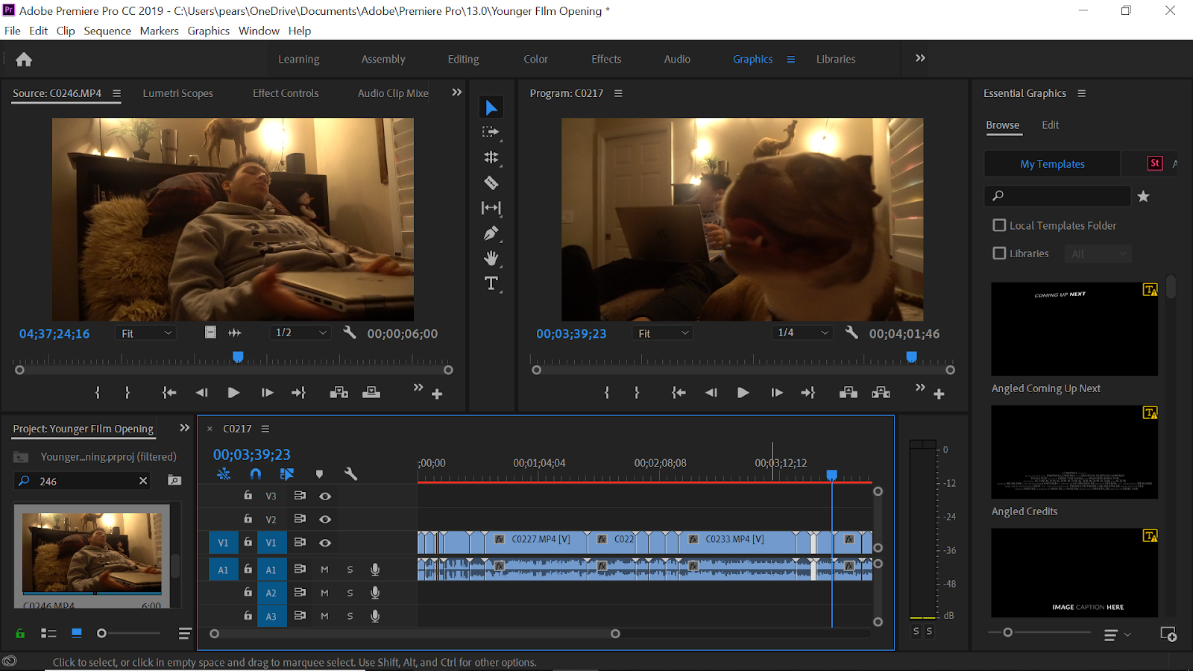Screen dimensions: 1193x671
Task: Click the Essential Graphics search field
Action: click(x=1057, y=196)
